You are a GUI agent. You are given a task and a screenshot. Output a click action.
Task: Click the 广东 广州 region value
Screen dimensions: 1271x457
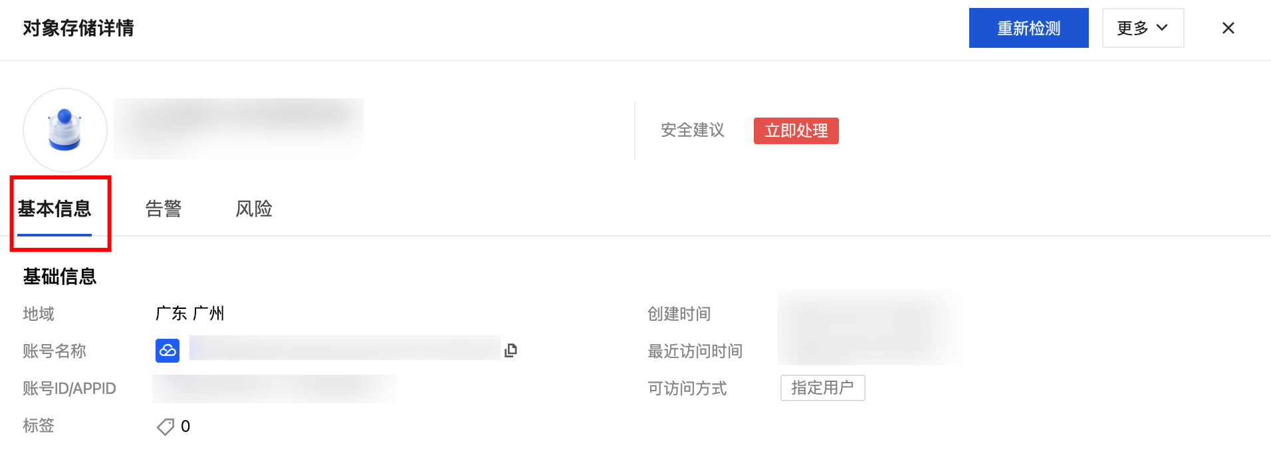coord(189,314)
